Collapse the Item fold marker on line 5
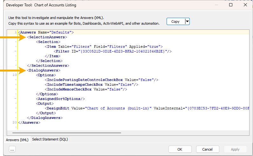Screen dimensions: 253x156 point(16,51)
